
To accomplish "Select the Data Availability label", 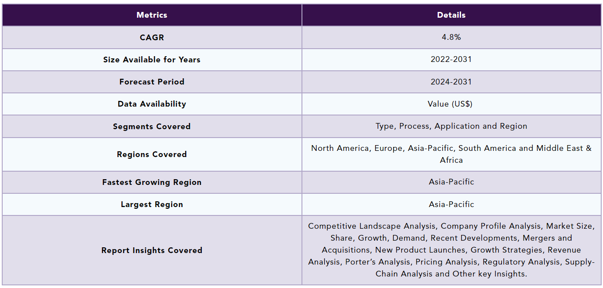I will click(152, 104).
